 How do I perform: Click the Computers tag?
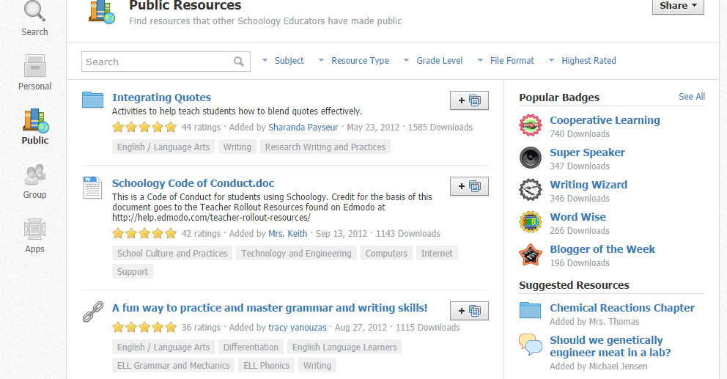tap(386, 254)
